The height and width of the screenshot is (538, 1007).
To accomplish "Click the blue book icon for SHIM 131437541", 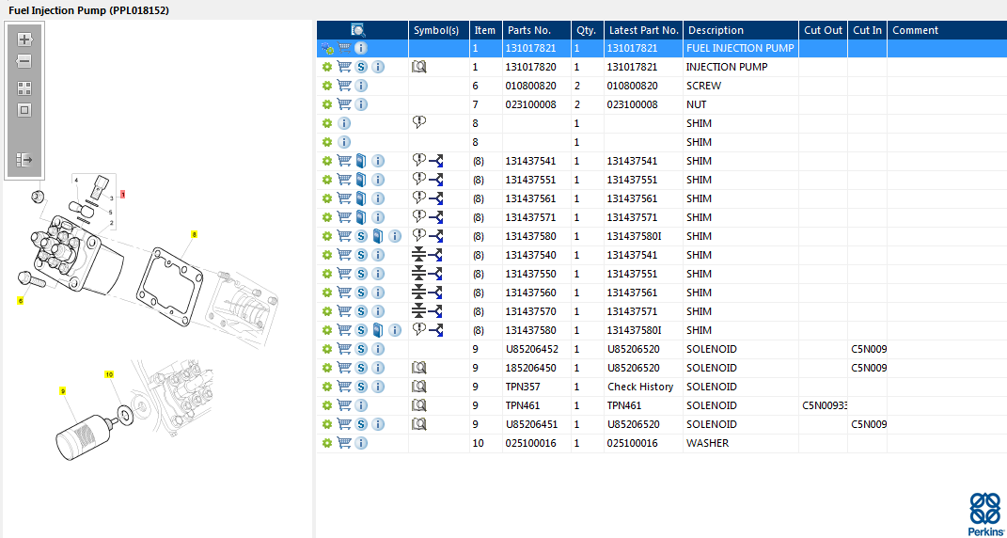I will click(x=361, y=161).
